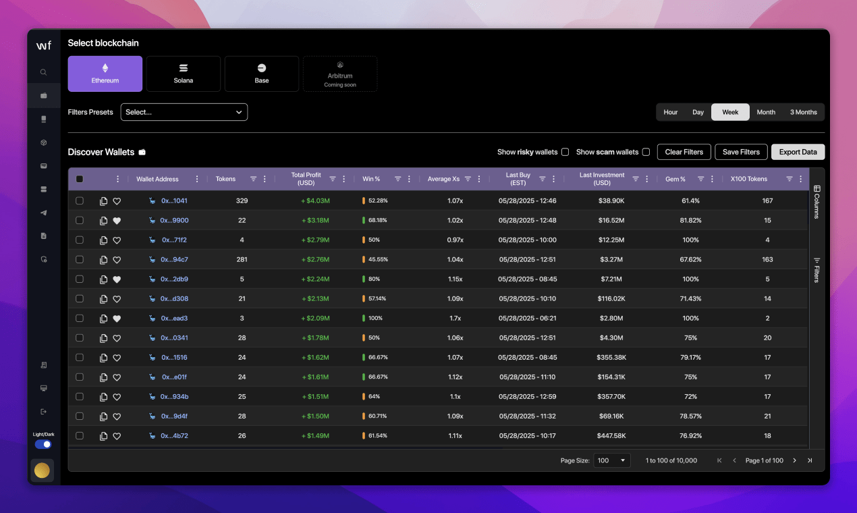The height and width of the screenshot is (513, 857).
Task: Copy address of wallet 0x...71f2
Action: [x=103, y=240]
